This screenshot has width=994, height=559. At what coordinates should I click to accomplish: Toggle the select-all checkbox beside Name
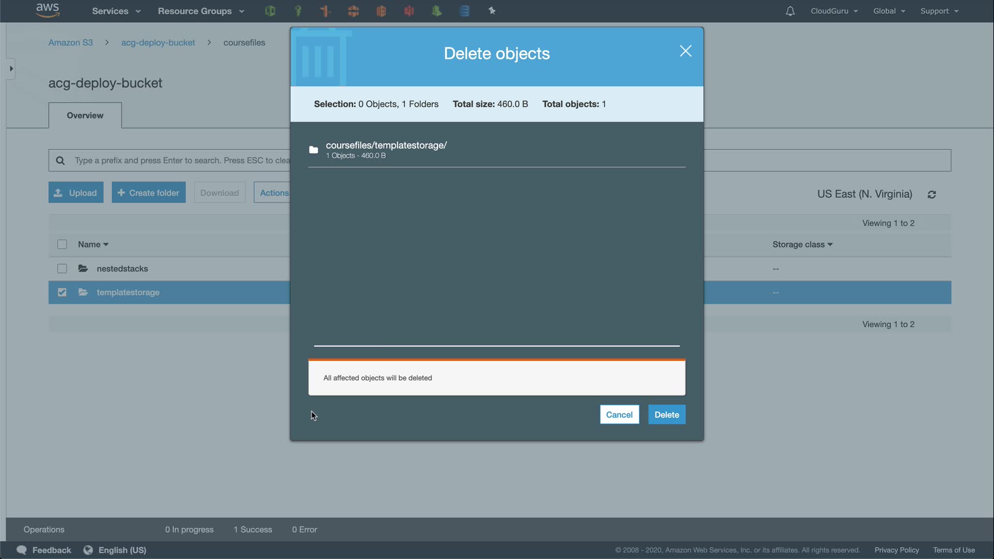point(62,244)
